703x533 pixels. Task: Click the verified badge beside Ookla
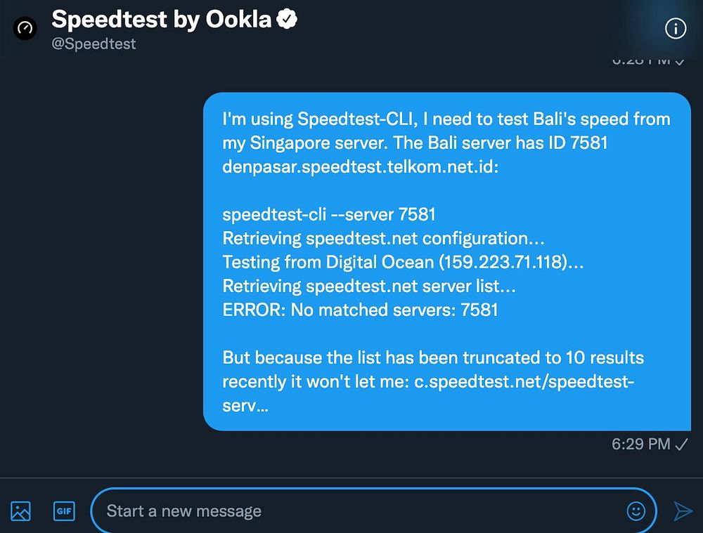287,20
